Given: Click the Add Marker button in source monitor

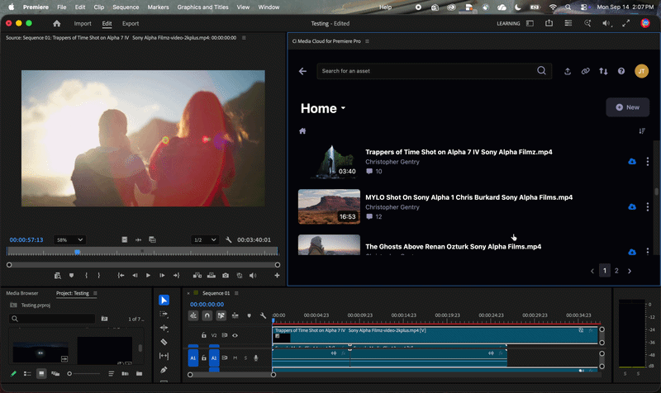Looking at the screenshot, I should (71, 276).
